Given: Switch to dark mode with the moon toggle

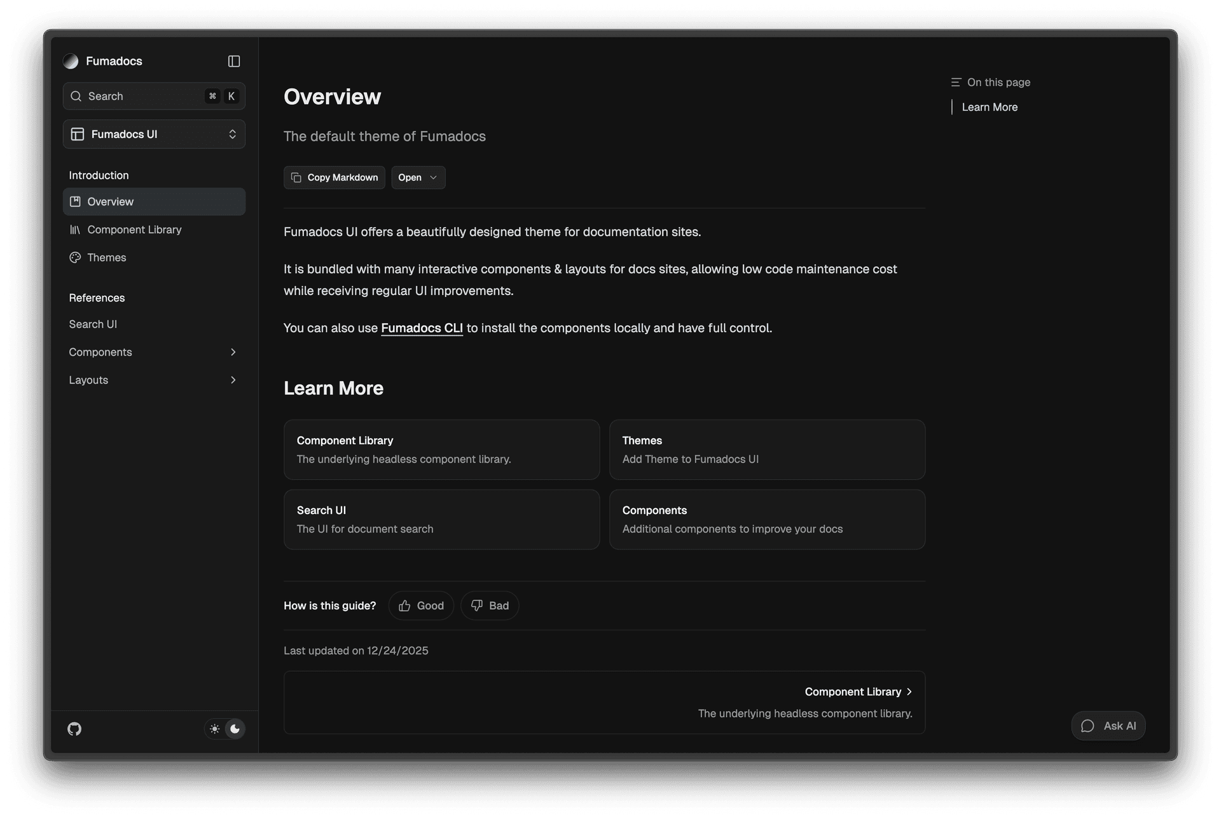Looking at the screenshot, I should tap(235, 729).
